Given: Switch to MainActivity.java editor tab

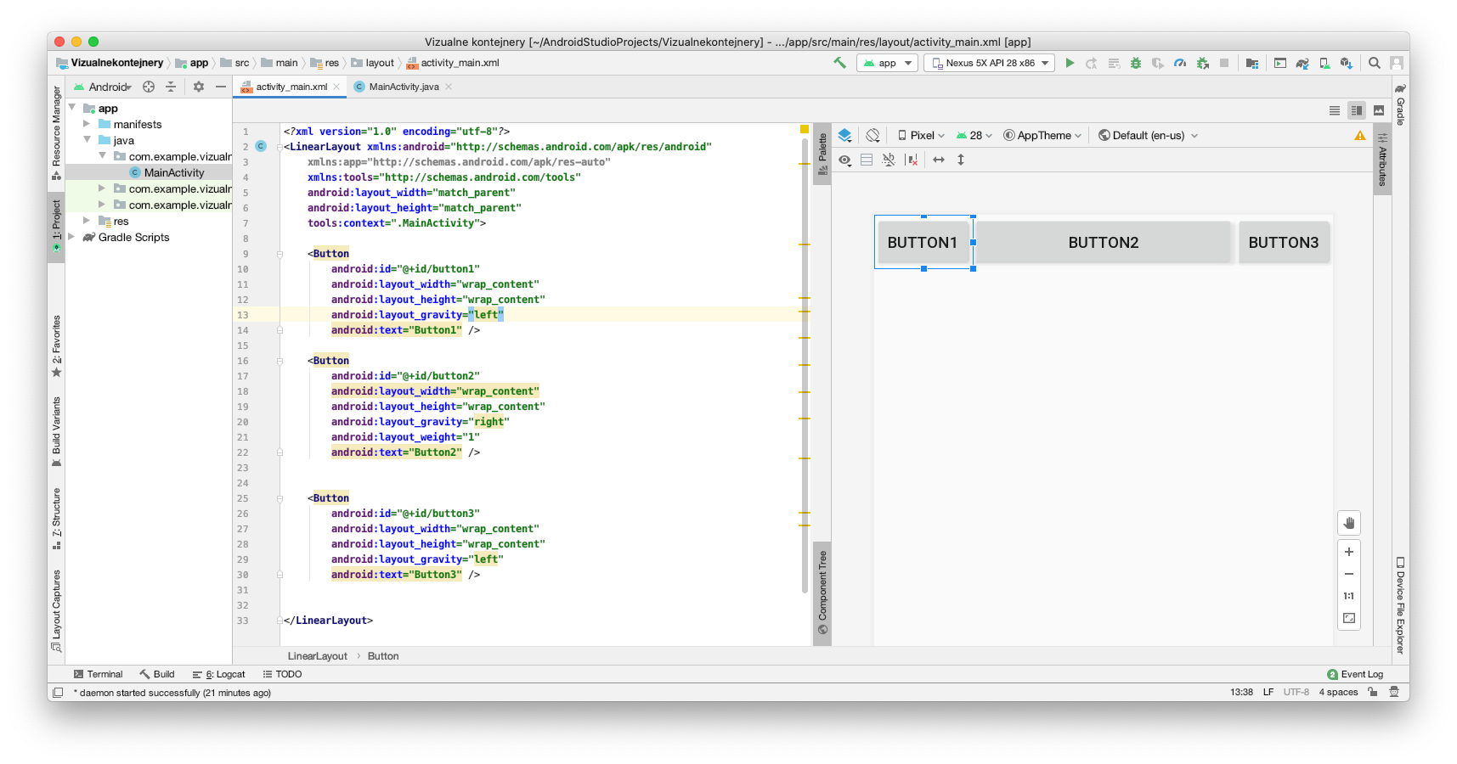Looking at the screenshot, I should point(404,87).
